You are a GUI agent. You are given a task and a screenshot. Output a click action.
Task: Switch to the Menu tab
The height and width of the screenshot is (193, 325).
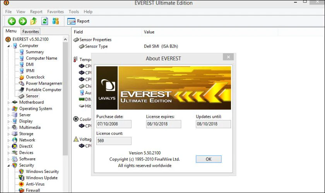point(11,31)
